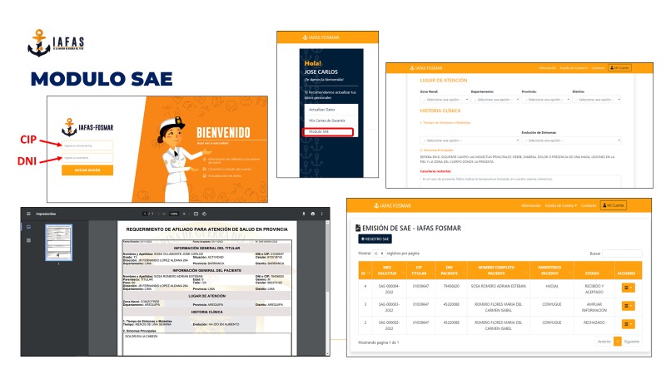Click the INICIAR SESIÓN login button
Screen dimensions: 666x374
(87, 170)
